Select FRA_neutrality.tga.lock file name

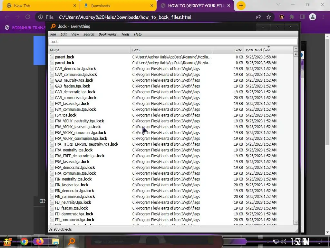(x=74, y=150)
